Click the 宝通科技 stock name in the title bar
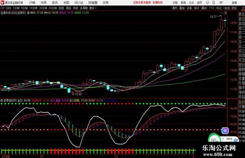 click(158, 3)
